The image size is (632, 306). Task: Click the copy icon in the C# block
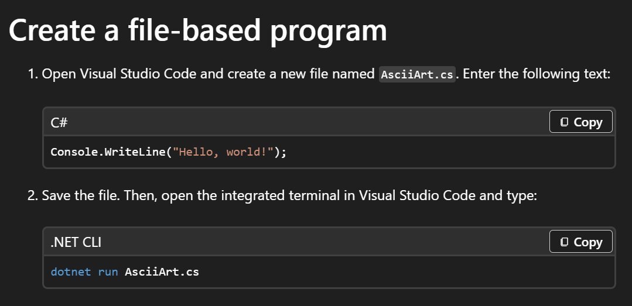(565, 122)
